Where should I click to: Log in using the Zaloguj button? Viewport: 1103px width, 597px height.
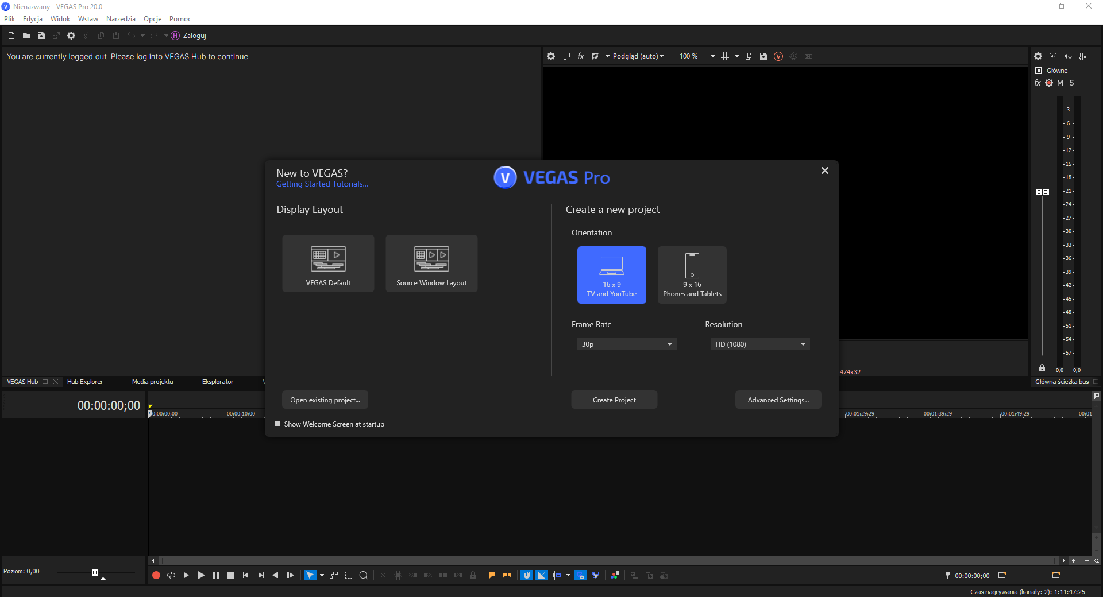coord(188,36)
